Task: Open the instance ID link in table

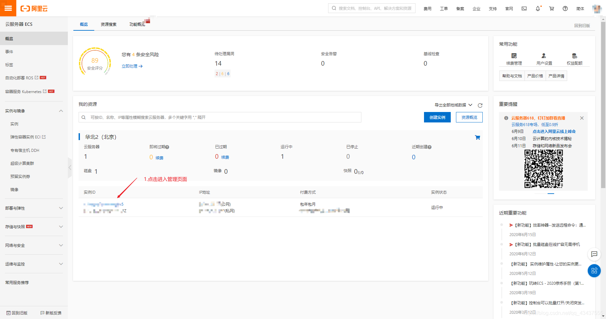Action: [x=103, y=204]
